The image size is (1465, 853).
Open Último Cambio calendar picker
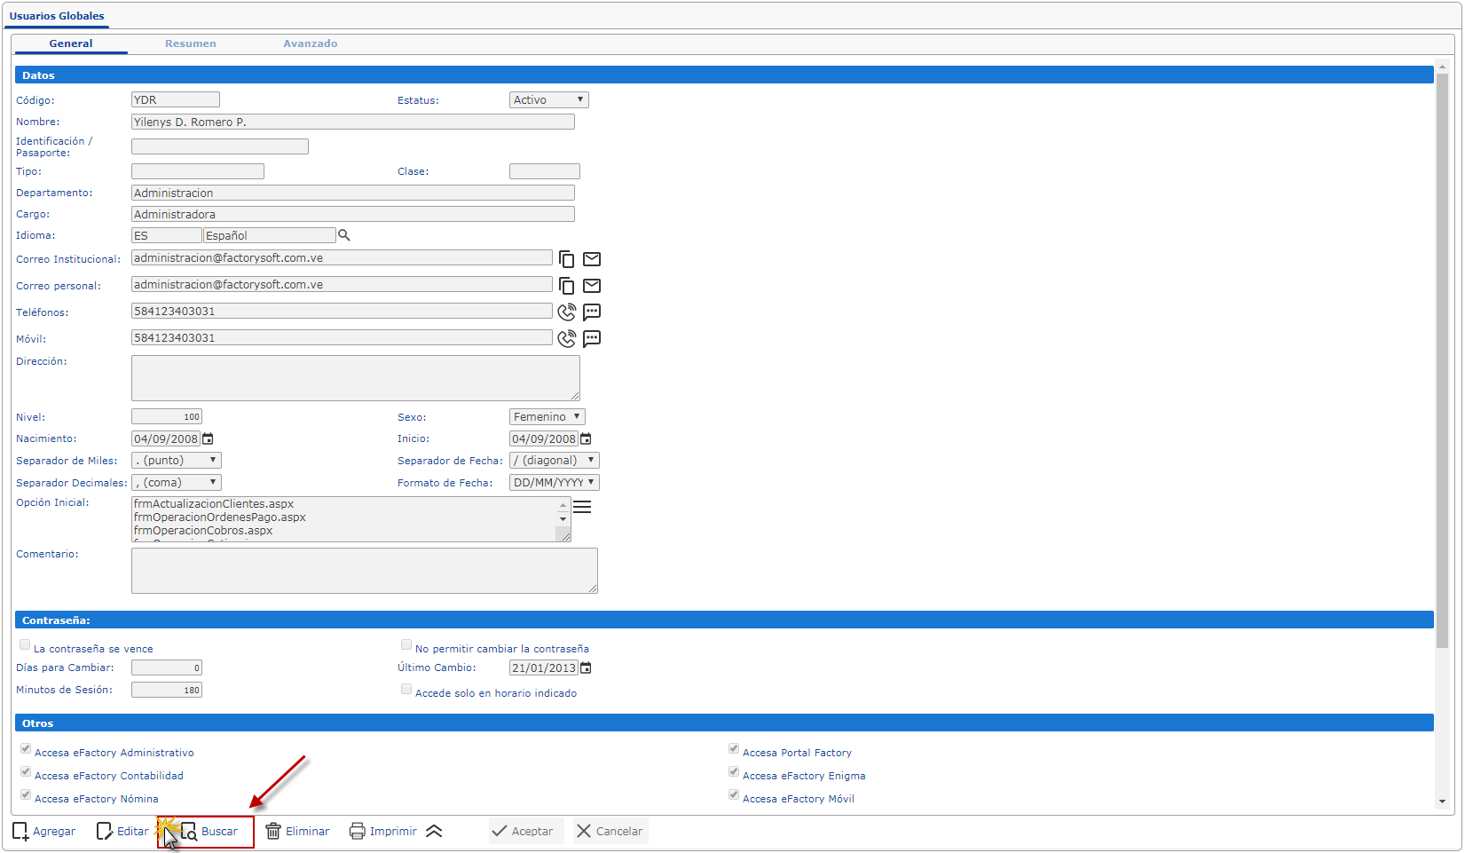[586, 667]
